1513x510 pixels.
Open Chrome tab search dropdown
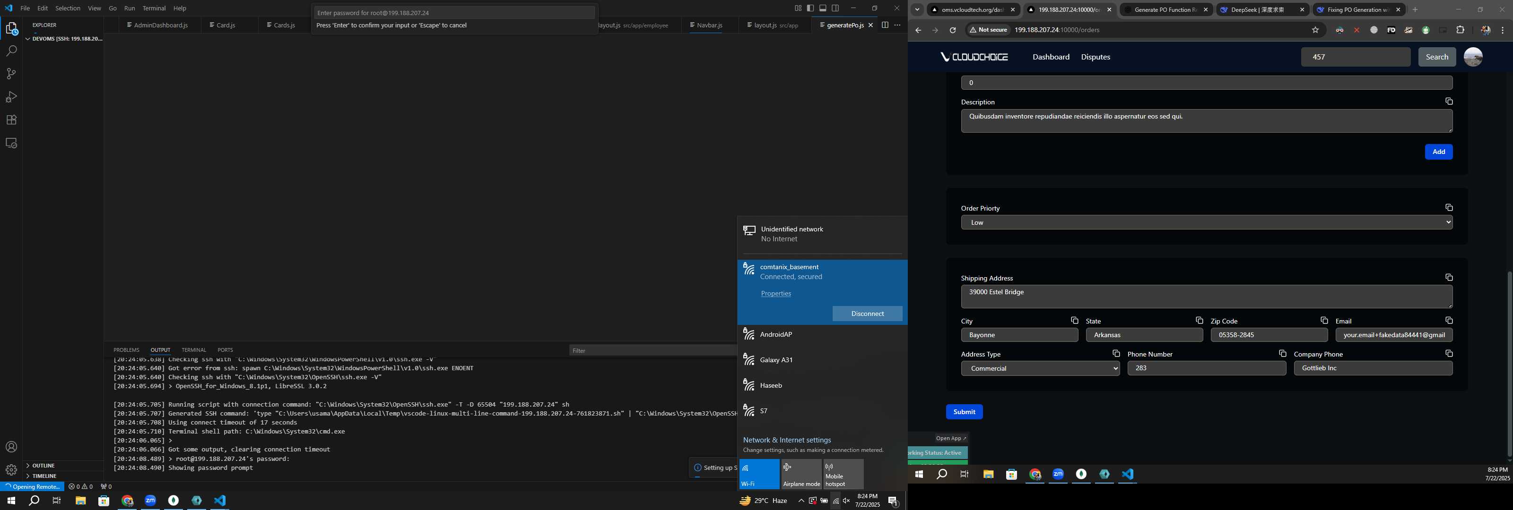pos(917,10)
